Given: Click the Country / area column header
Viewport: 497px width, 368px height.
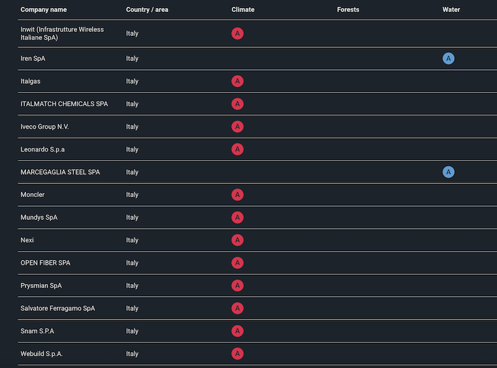Looking at the screenshot, I should (x=147, y=10).
